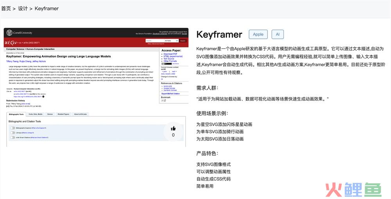Click author Jeffrey Nichols link

[x=39, y=61]
